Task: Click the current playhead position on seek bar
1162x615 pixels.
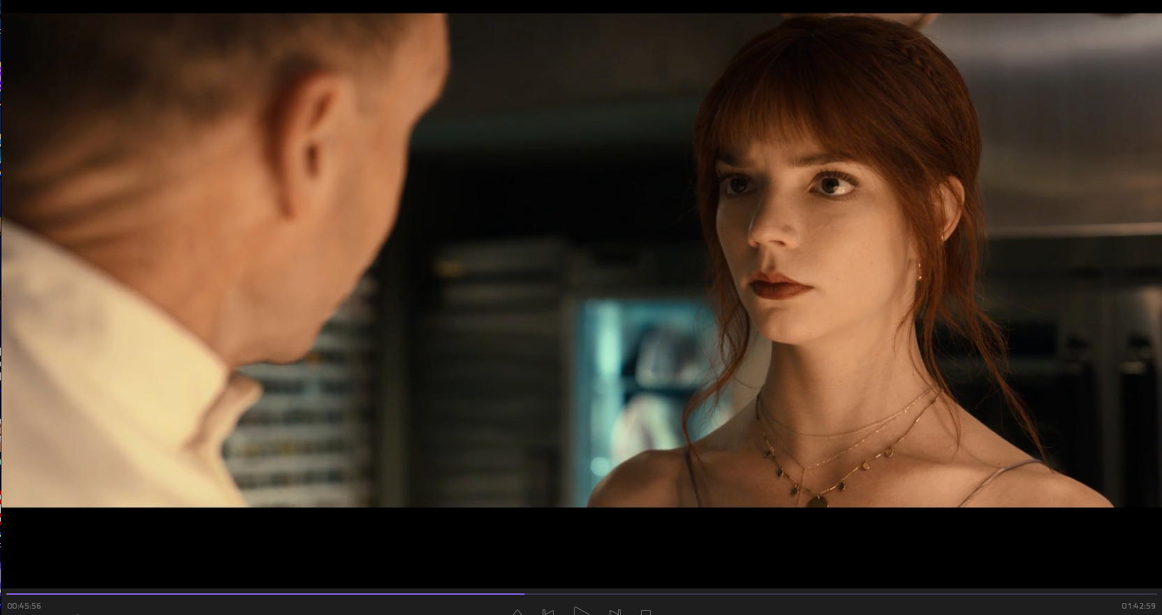Action: pyautogui.click(x=524, y=594)
